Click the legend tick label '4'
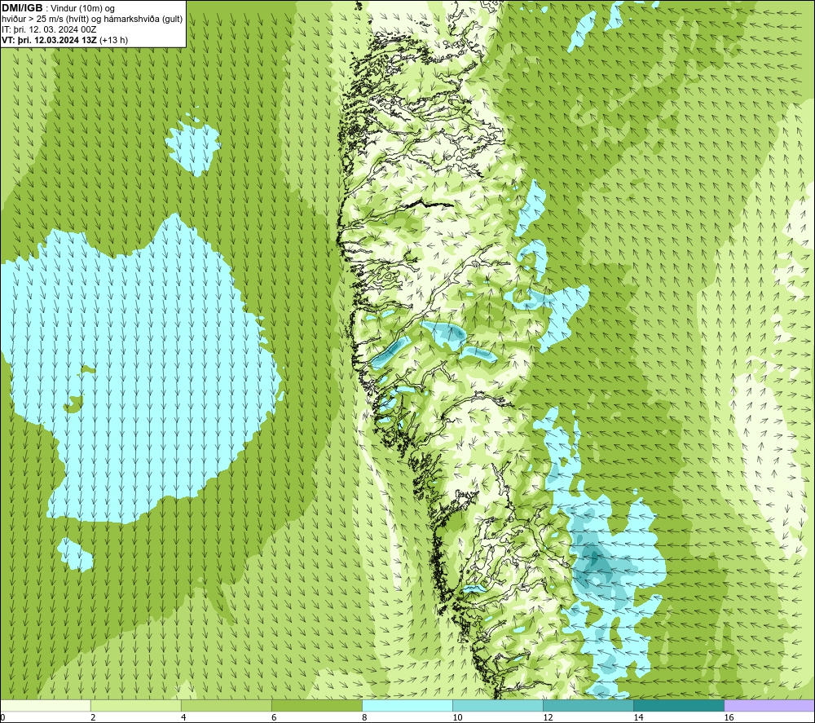This screenshot has width=815, height=723. tap(183, 717)
